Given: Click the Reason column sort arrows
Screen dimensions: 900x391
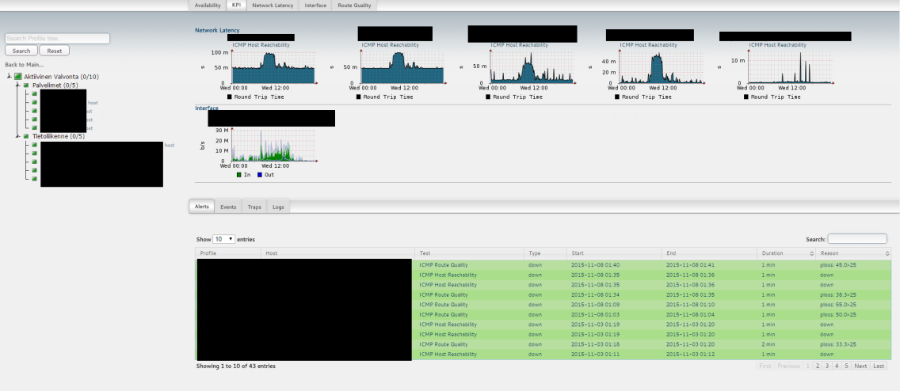Looking at the screenshot, I should [x=888, y=253].
